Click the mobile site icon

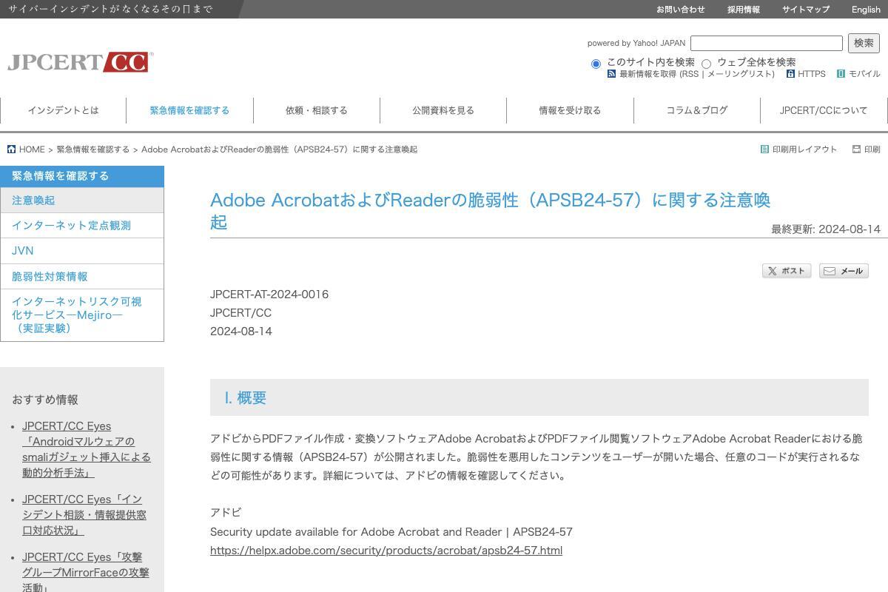841,74
